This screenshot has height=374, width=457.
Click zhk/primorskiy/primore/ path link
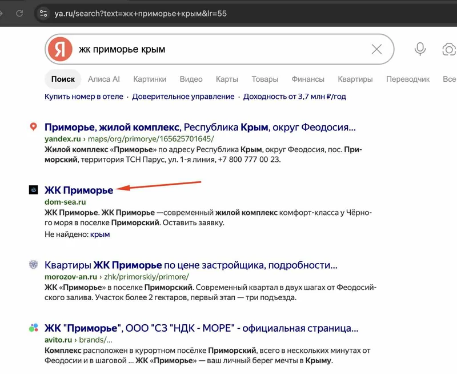tap(147, 277)
